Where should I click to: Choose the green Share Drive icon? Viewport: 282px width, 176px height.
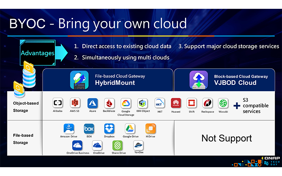point(117,145)
